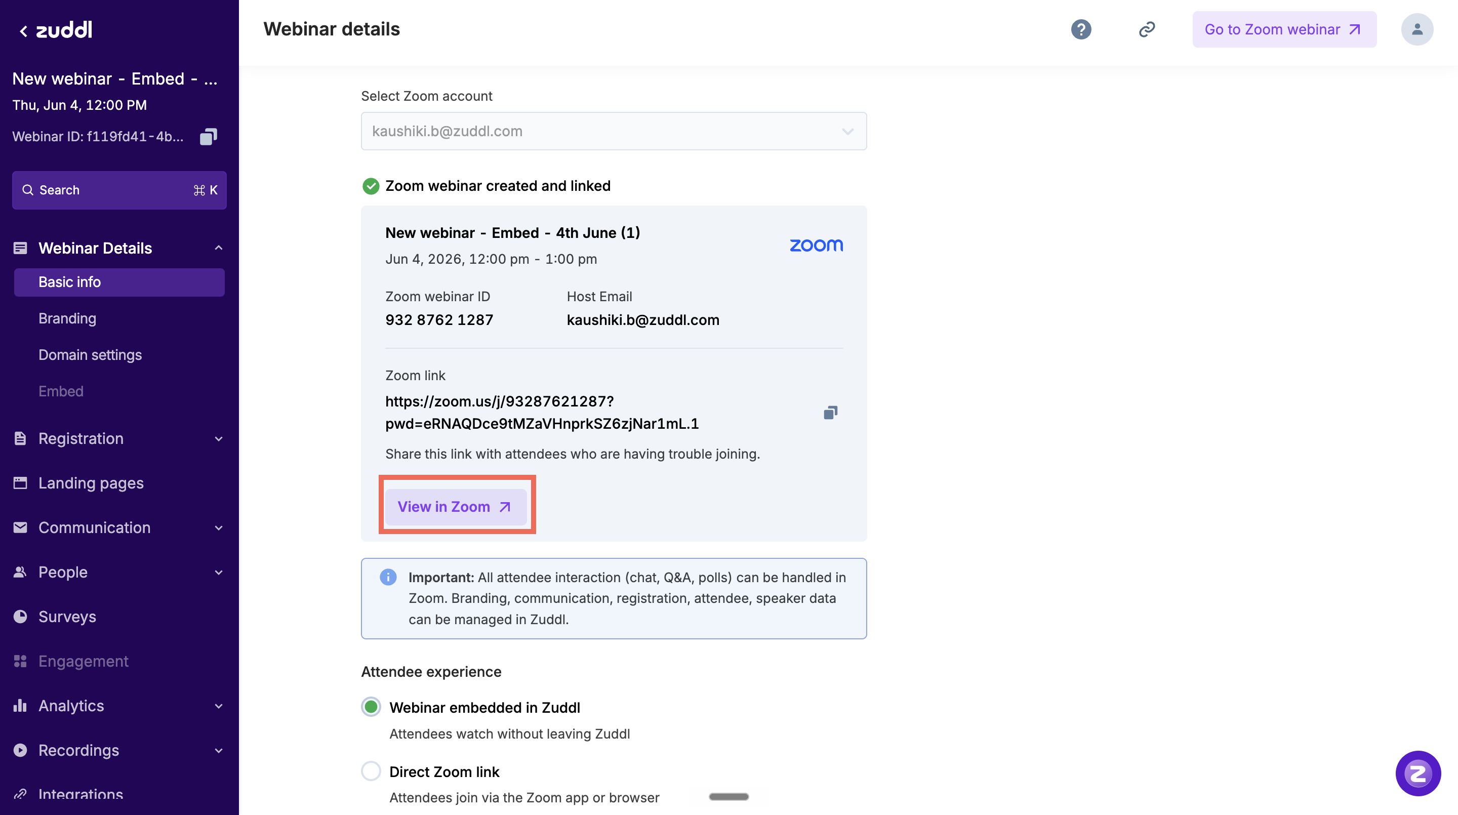
Task: Click Go to Zoom webinar button
Action: click(x=1284, y=29)
